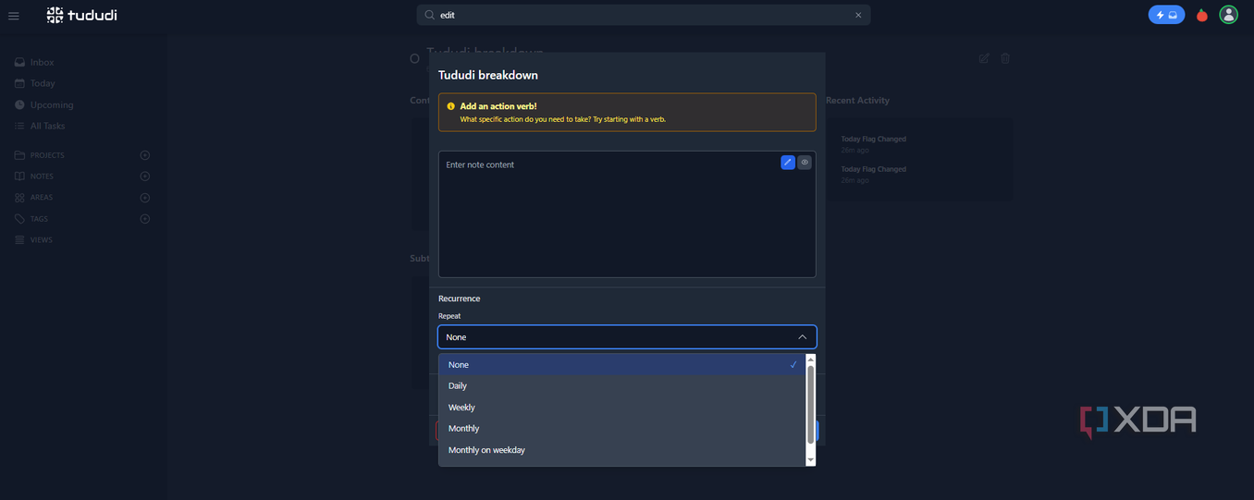Click the 'Add an action verb!' warning
Viewport: 1254px width, 500px height.
pyautogui.click(x=627, y=112)
